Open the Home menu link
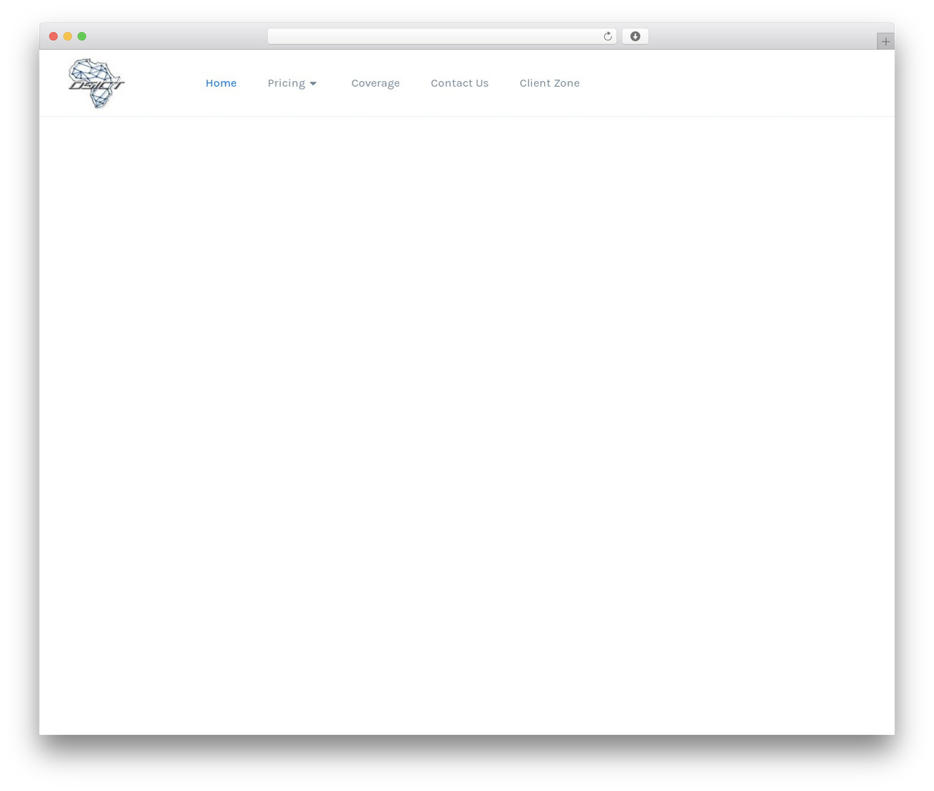934x791 pixels. point(221,83)
